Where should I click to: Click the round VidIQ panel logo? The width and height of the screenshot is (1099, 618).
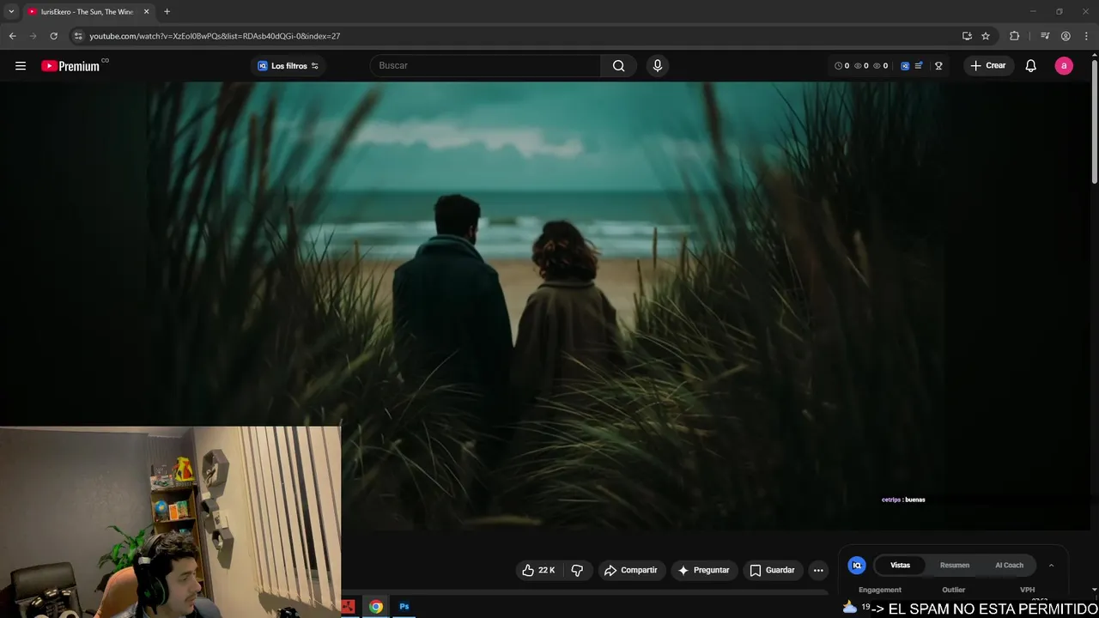(x=857, y=566)
